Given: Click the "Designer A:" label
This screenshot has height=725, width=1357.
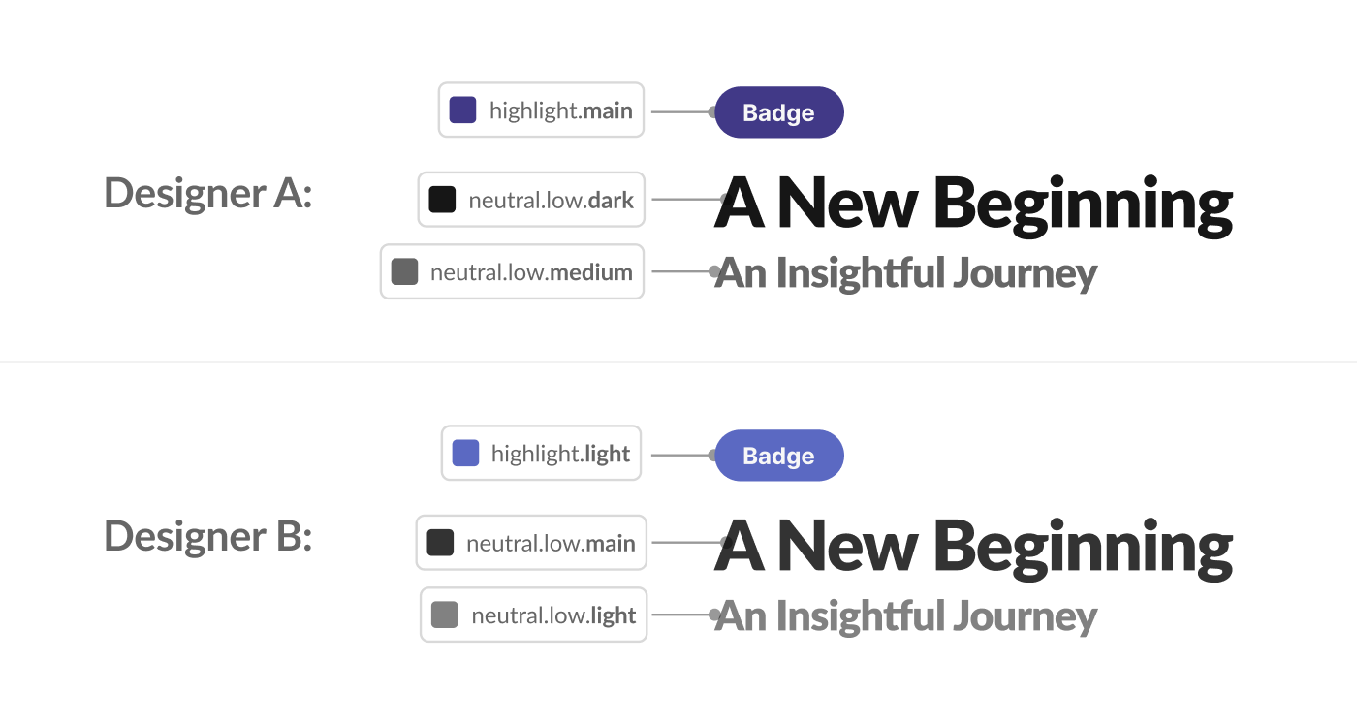Looking at the screenshot, I should 207,193.
